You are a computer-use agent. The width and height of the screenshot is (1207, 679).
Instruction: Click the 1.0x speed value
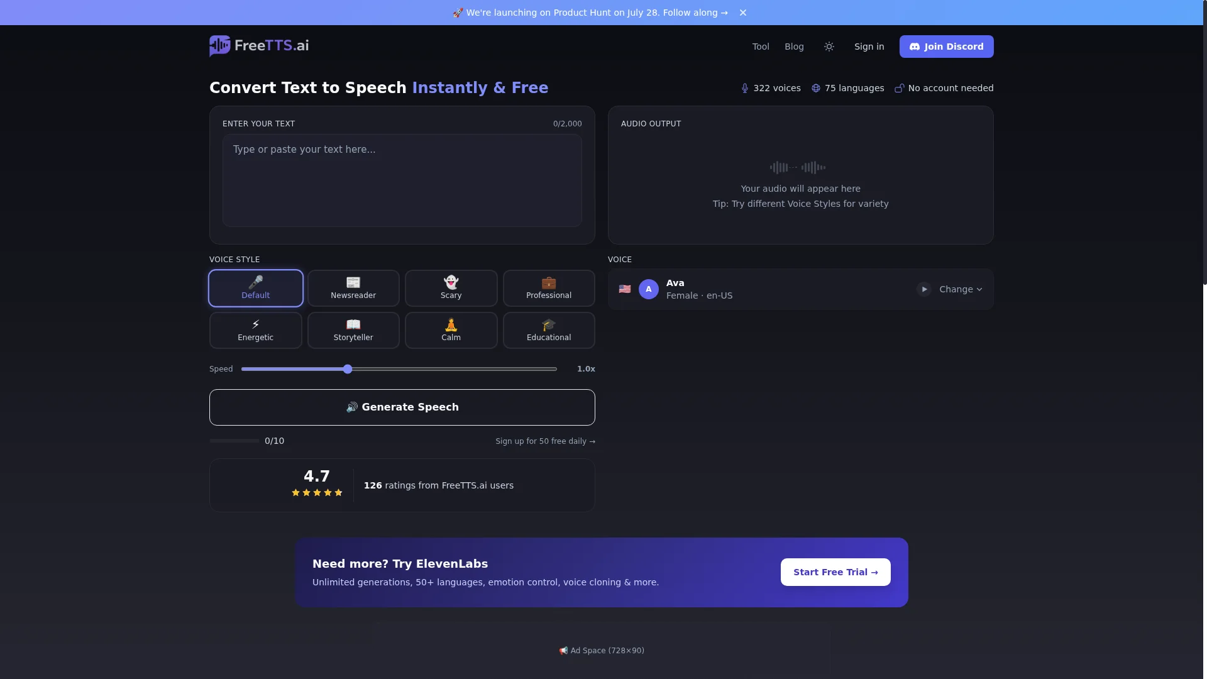(x=586, y=369)
